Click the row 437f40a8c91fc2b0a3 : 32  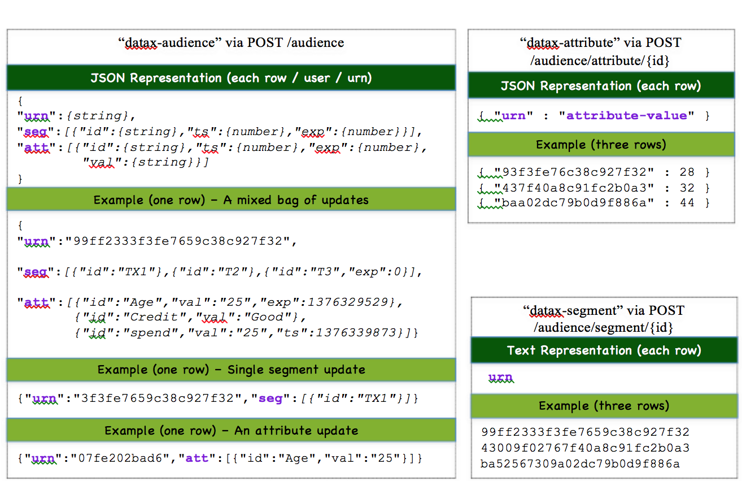tap(594, 188)
